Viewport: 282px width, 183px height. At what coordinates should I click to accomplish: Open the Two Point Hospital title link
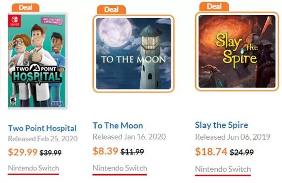point(42,128)
